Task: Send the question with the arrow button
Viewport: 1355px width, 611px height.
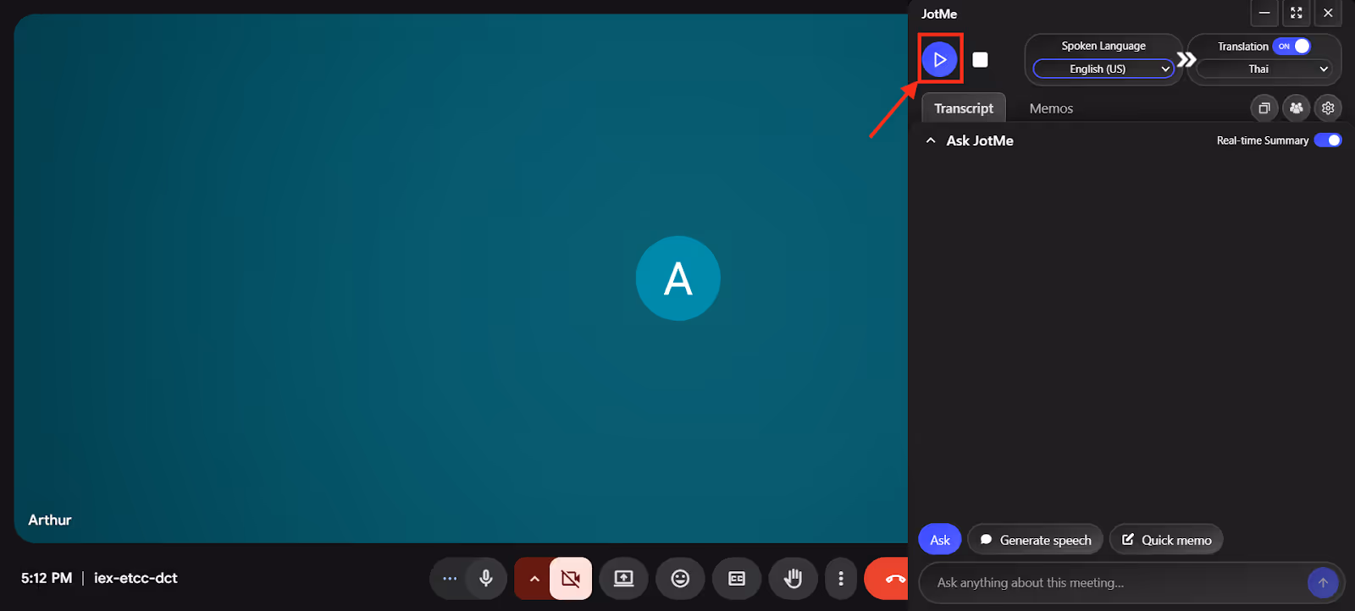Action: [1323, 582]
